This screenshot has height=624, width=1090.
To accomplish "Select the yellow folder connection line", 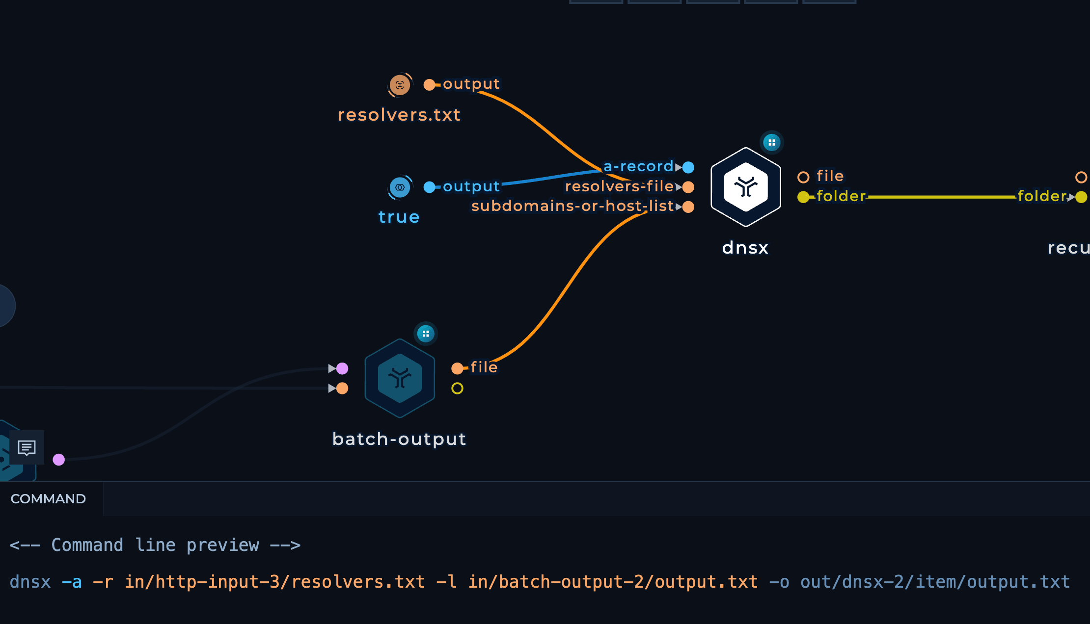I will pyautogui.click(x=942, y=197).
